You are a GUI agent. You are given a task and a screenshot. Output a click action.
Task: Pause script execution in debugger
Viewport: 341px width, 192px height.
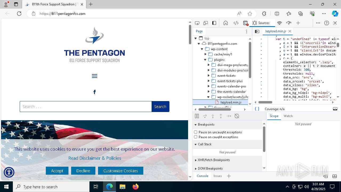(x=197, y=116)
